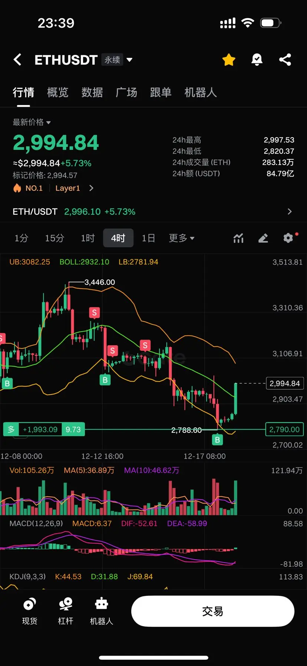Tap the 3,446.00 high price label
Screen dimensions: 307x666
(100, 282)
